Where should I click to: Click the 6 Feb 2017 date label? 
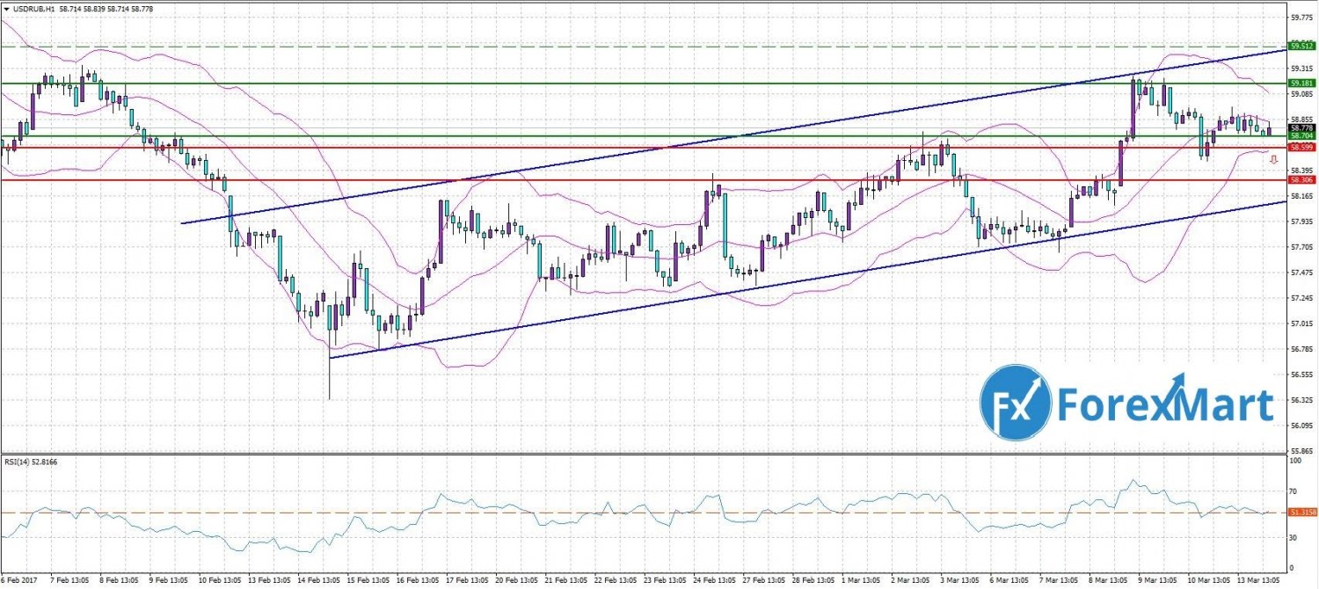pos(19,581)
